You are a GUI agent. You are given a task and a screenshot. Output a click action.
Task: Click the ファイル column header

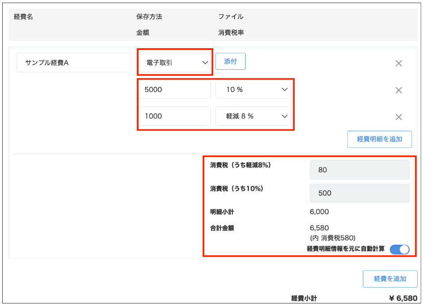coord(231,17)
